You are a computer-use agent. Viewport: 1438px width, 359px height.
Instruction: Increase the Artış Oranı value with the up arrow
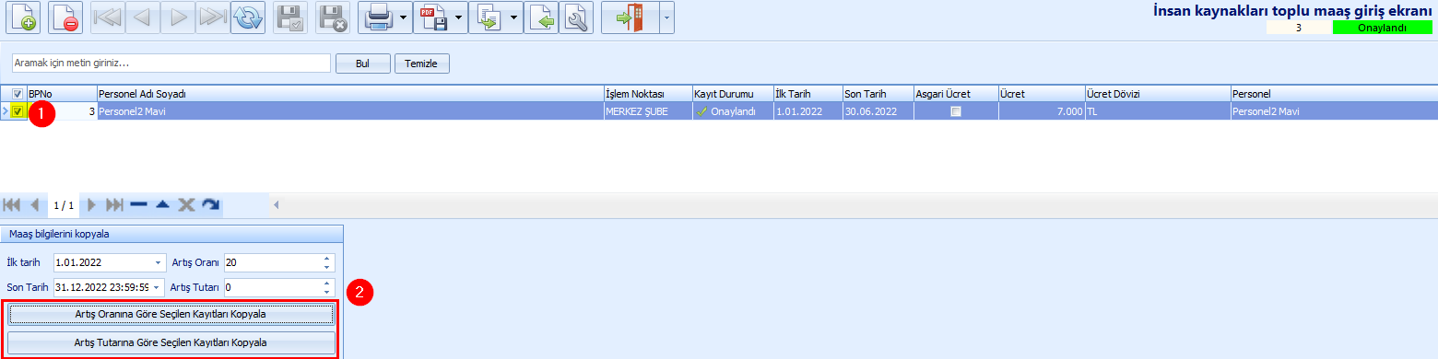pyautogui.click(x=326, y=259)
